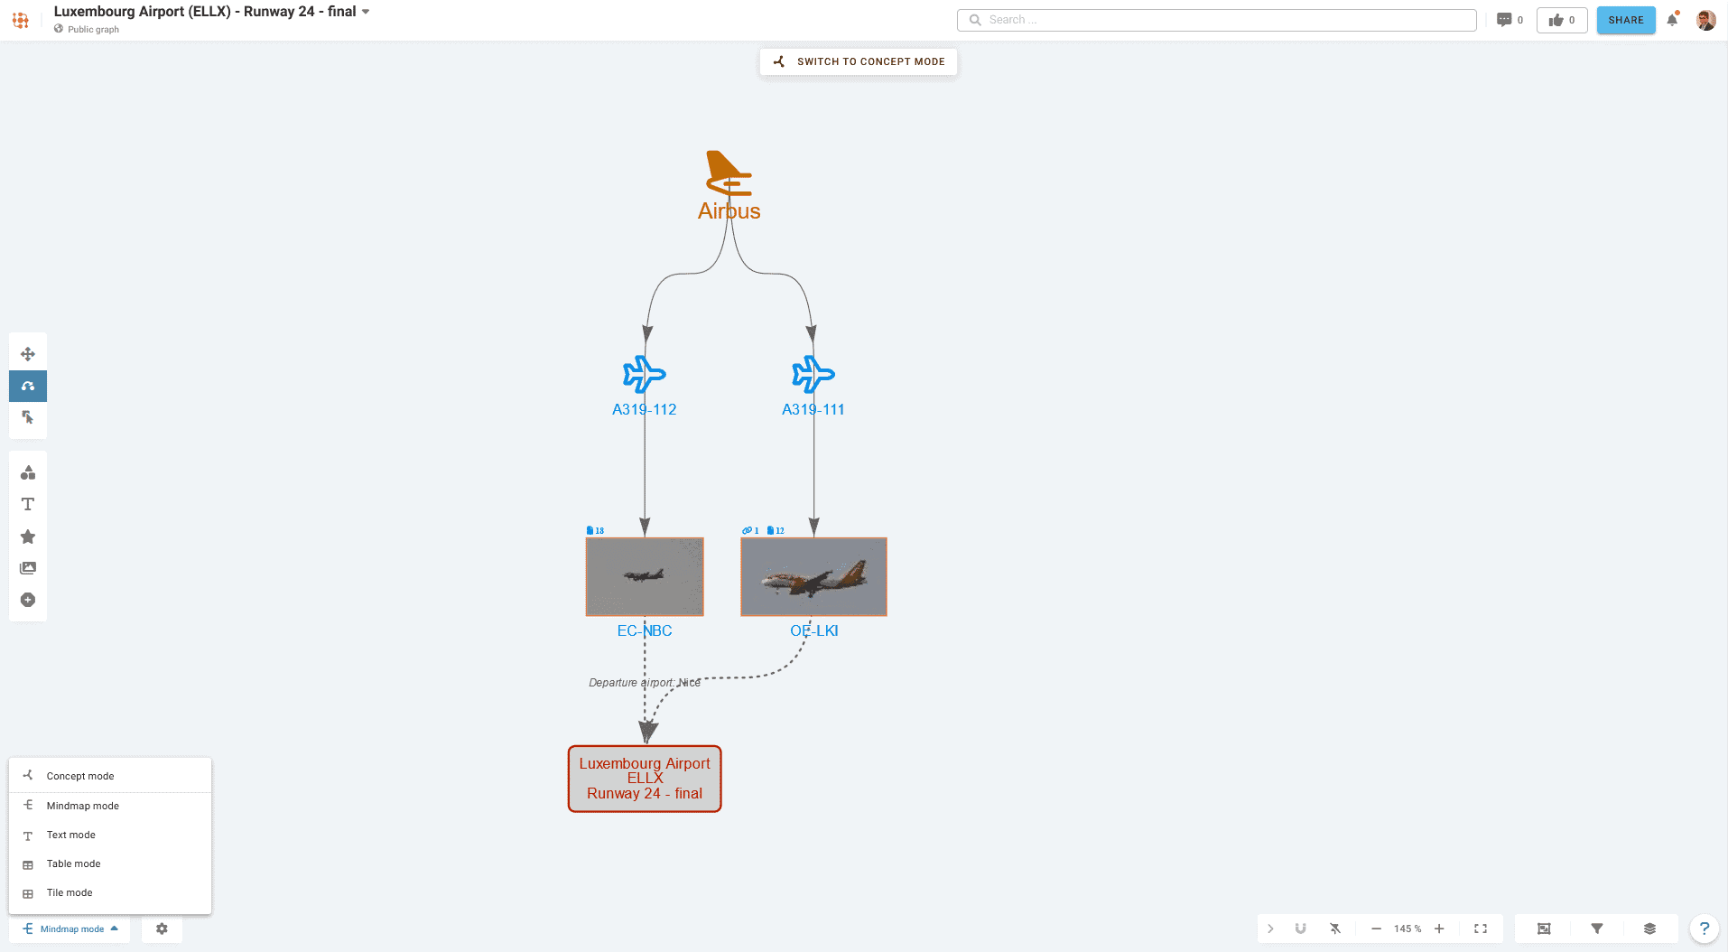Focus the Search field
Image resolution: width=1728 pixels, height=952 pixels.
tap(1217, 20)
